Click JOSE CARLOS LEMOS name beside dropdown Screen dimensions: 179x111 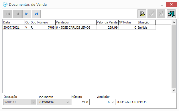click(x=131, y=102)
